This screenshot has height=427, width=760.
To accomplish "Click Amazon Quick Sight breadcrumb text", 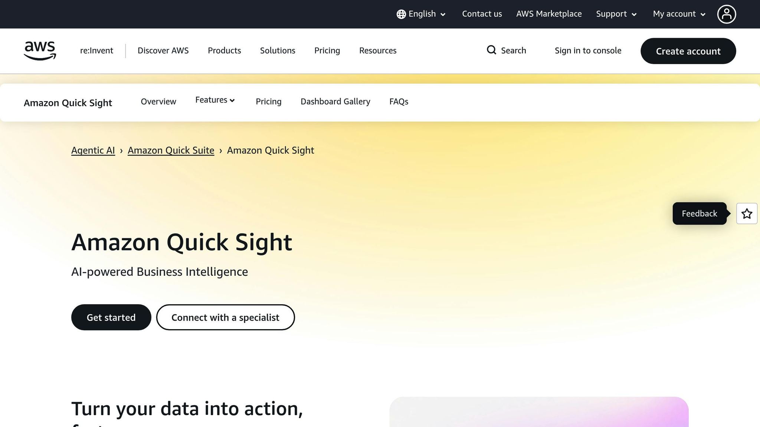I will 271,150.
